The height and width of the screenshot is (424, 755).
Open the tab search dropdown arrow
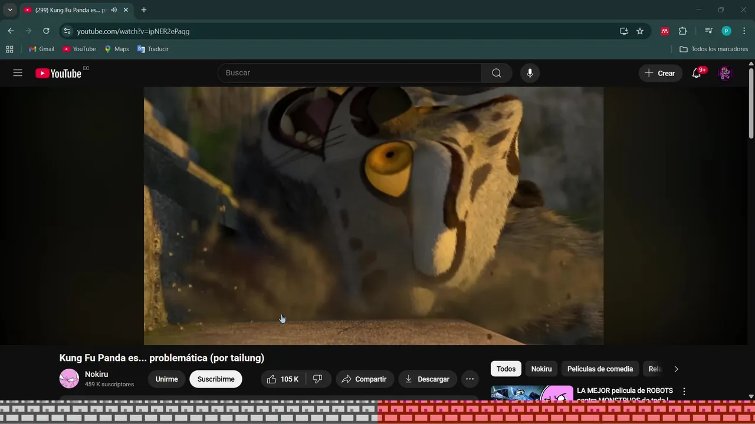pyautogui.click(x=10, y=10)
